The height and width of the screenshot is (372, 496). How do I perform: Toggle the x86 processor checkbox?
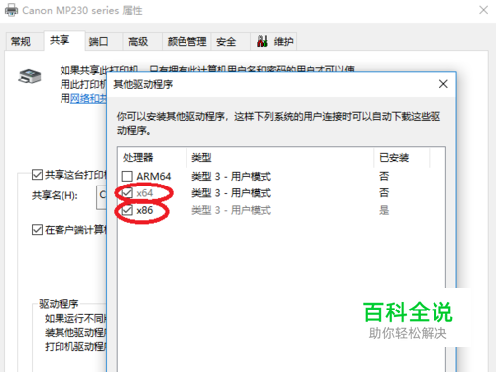tap(127, 210)
